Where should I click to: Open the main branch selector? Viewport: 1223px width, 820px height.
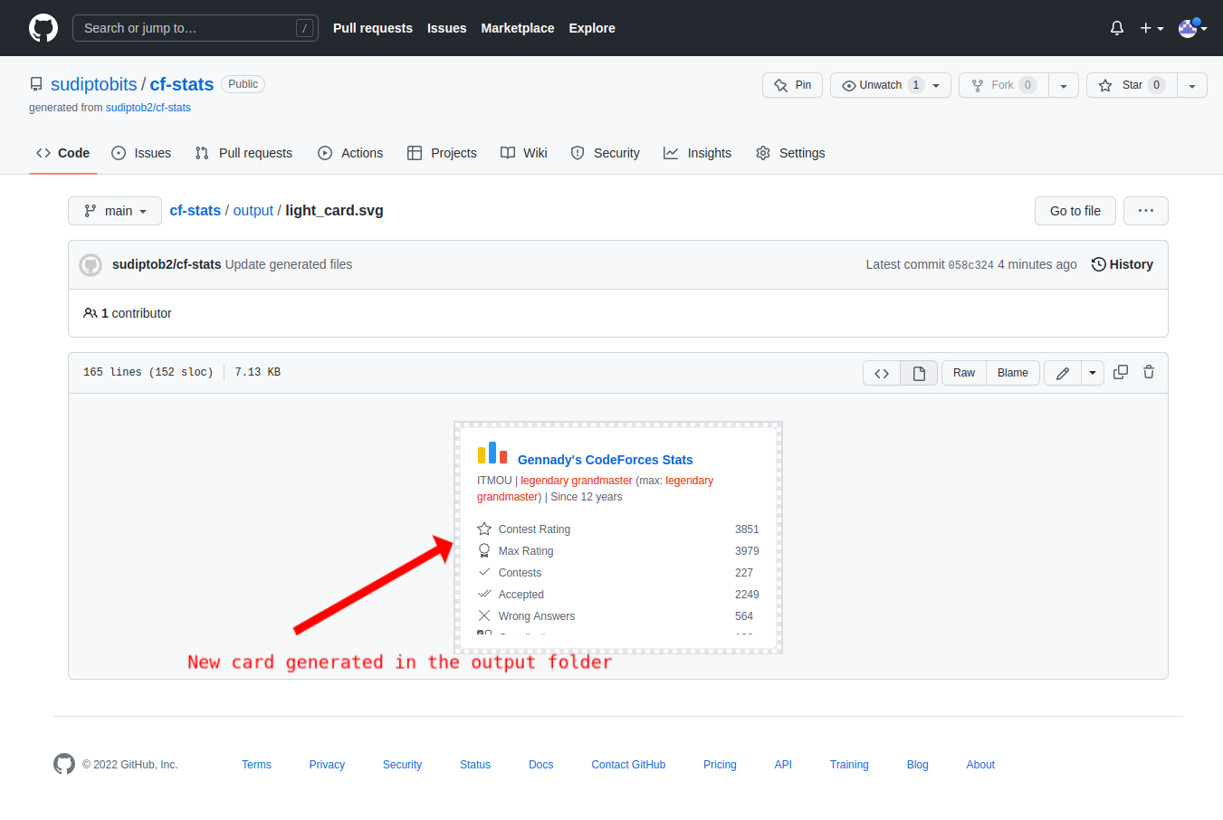(x=115, y=211)
